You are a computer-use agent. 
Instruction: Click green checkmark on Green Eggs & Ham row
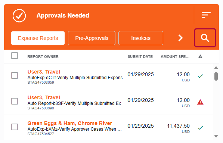200,128
